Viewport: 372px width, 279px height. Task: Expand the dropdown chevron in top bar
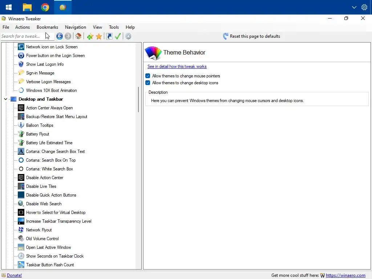pos(354,7)
